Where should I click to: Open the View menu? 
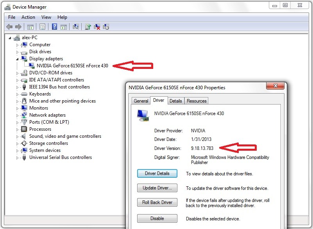pyautogui.click(x=46, y=17)
